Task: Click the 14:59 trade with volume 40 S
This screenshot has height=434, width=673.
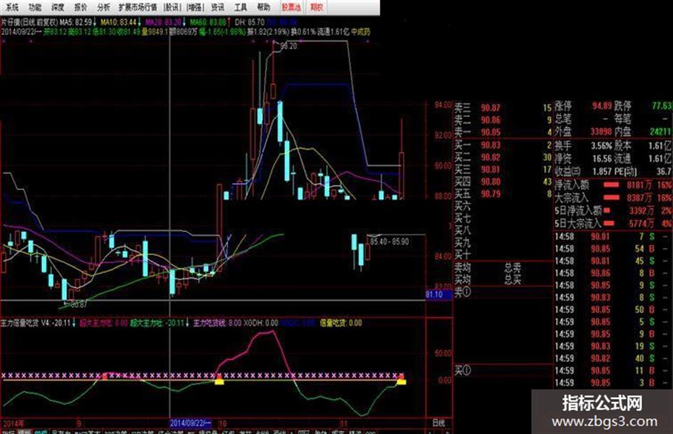Action: coord(613,358)
